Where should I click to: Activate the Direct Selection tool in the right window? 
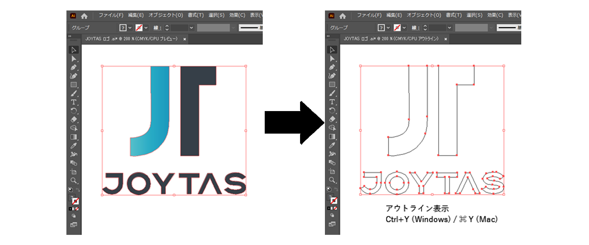tap(332, 58)
